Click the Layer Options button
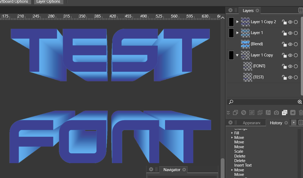 point(48,2)
